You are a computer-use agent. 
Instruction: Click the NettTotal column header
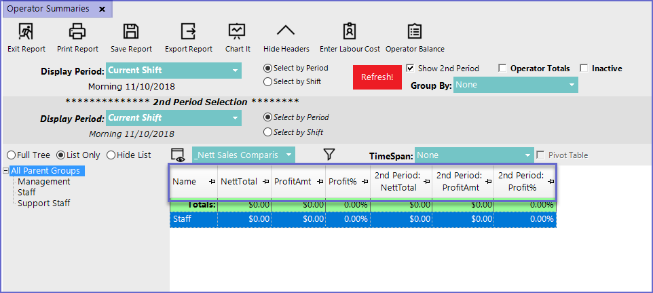238,182
